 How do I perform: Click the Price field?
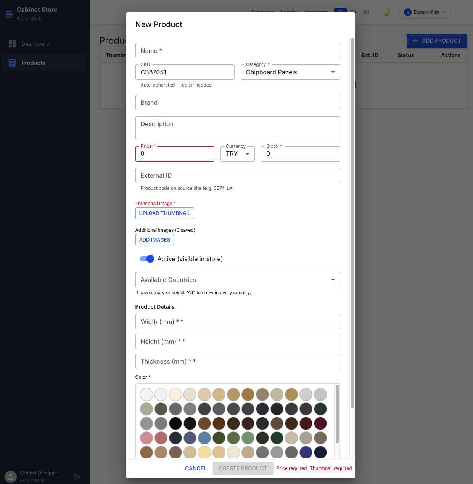pos(175,154)
